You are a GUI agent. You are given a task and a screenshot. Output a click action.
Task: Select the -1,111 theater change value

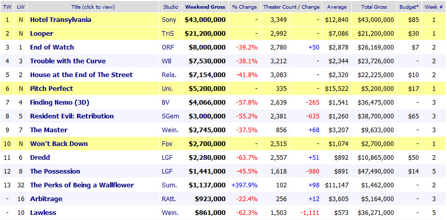pyautogui.click(x=310, y=212)
